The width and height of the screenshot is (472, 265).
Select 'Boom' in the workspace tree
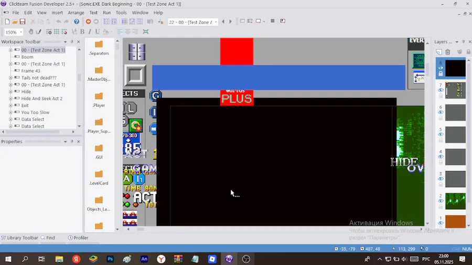tap(27, 57)
